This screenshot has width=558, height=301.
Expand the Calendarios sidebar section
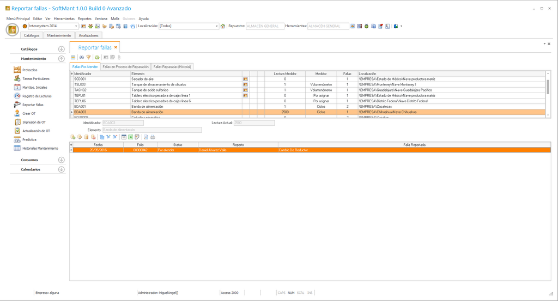[x=61, y=169]
